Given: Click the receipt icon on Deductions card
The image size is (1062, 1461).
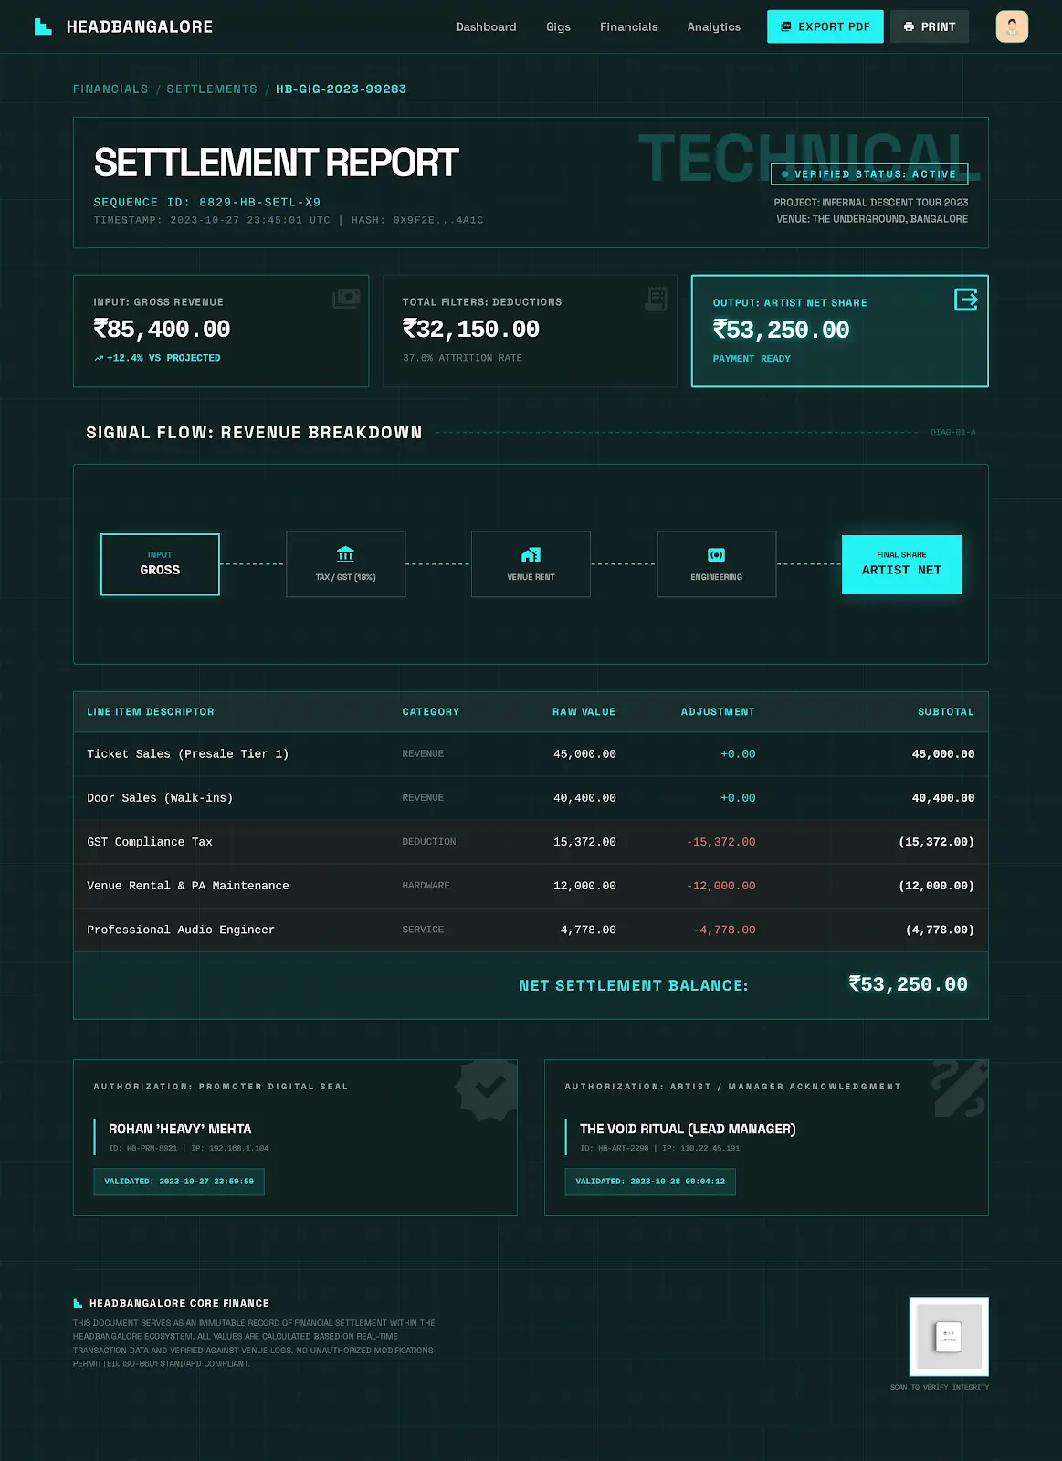Looking at the screenshot, I should tap(656, 298).
